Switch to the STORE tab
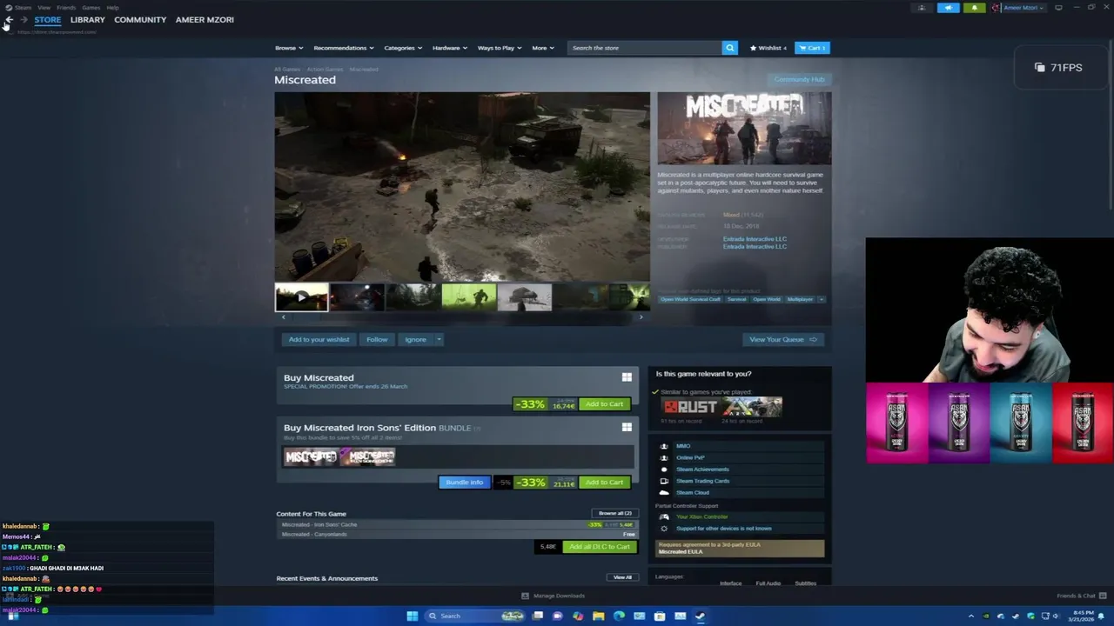 [48, 19]
